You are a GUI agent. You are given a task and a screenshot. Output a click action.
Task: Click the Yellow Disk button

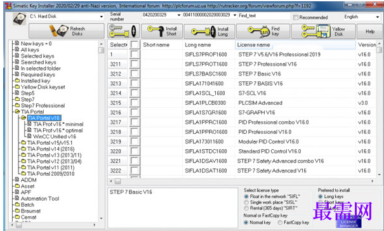tap(324, 31)
